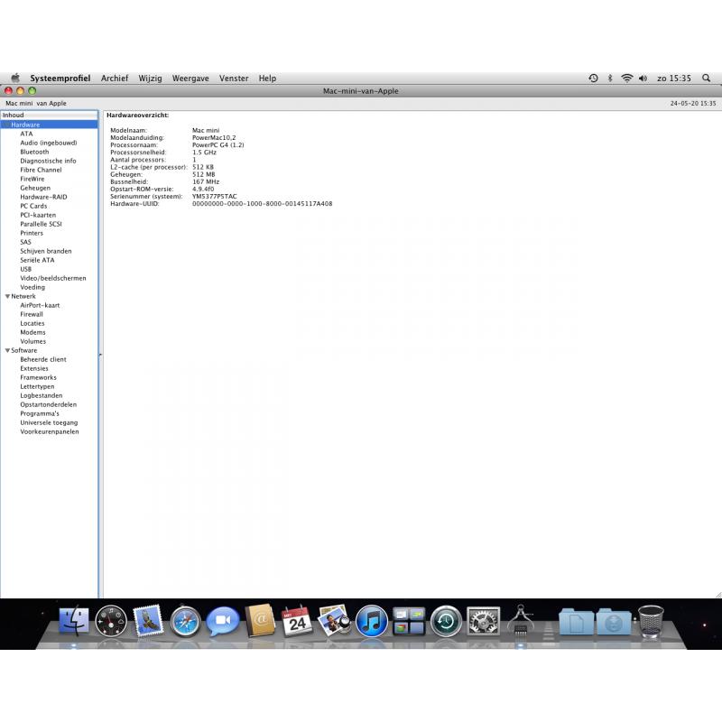Select Schijven branden item

pyautogui.click(x=46, y=251)
